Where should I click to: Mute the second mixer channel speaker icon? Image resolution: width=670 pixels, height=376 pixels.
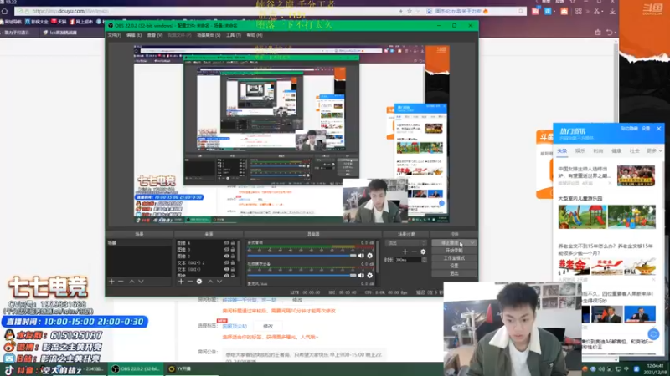coord(361,275)
